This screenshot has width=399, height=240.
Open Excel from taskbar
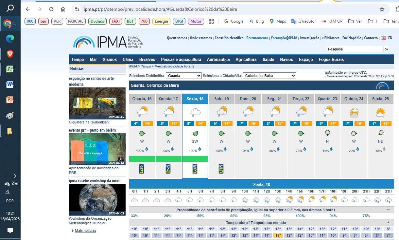[10, 69]
